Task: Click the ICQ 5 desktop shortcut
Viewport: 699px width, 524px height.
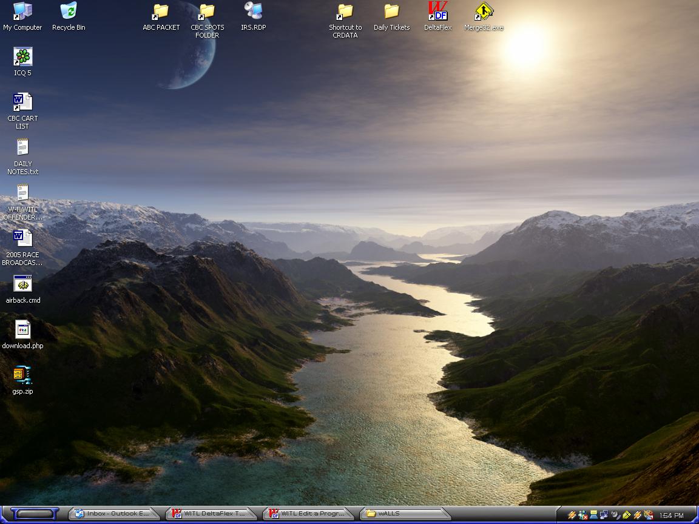Action: click(x=22, y=57)
